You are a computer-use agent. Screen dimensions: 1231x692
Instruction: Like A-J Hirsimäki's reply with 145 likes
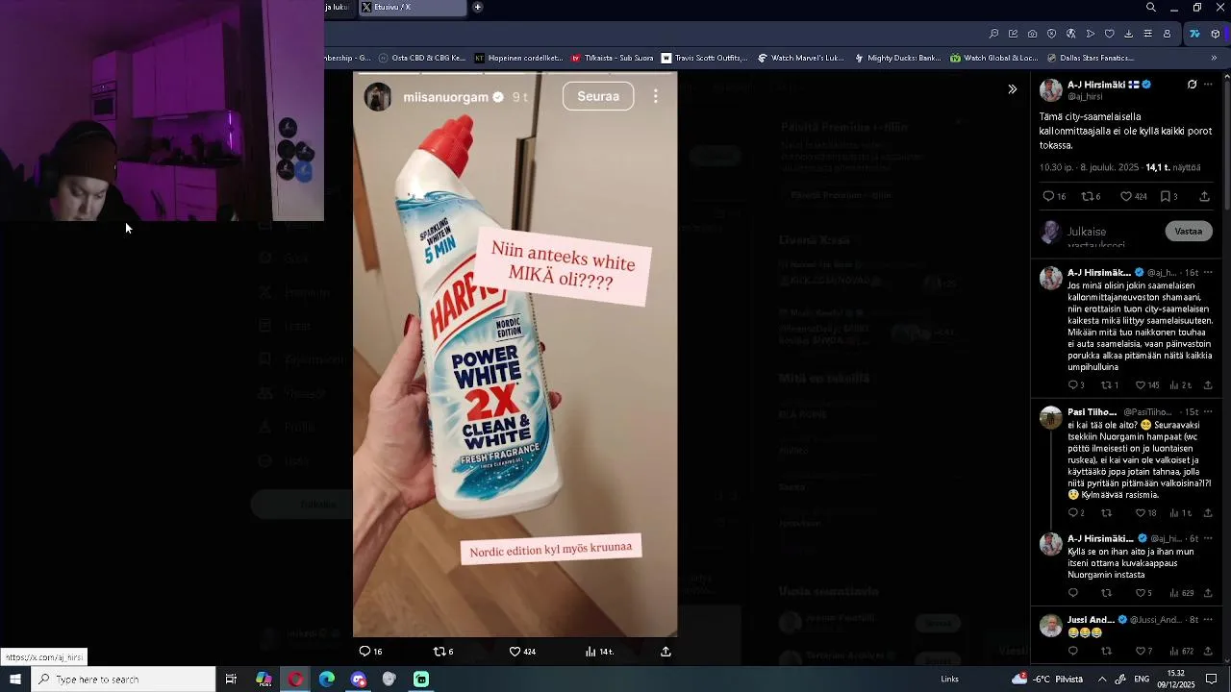[1146, 385]
